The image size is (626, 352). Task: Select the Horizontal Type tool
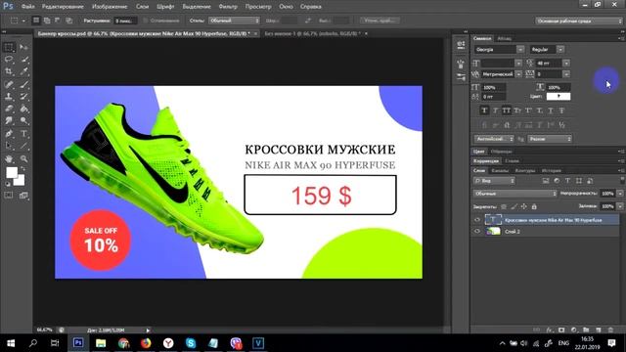click(23, 134)
